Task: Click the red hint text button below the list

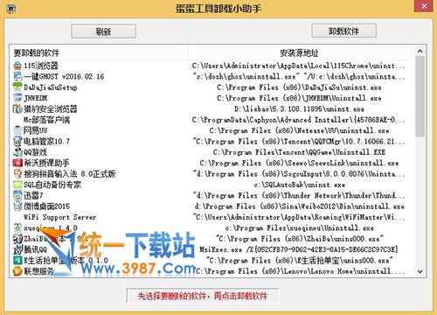Action: coord(203,296)
